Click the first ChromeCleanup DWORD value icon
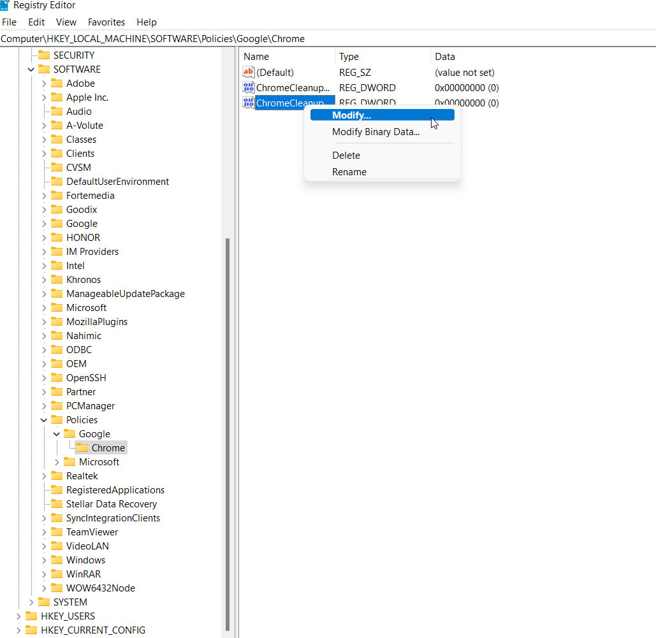Viewport: 656px width, 638px height. coord(249,88)
